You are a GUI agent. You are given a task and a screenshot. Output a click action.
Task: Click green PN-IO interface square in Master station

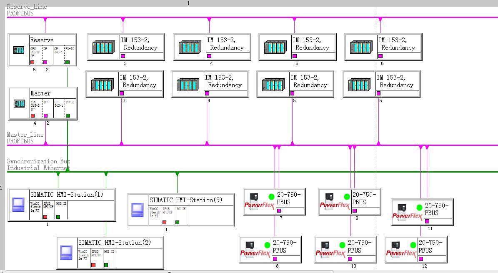point(68,116)
